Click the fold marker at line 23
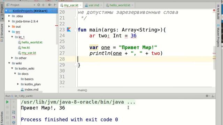 [x=76, y=30]
